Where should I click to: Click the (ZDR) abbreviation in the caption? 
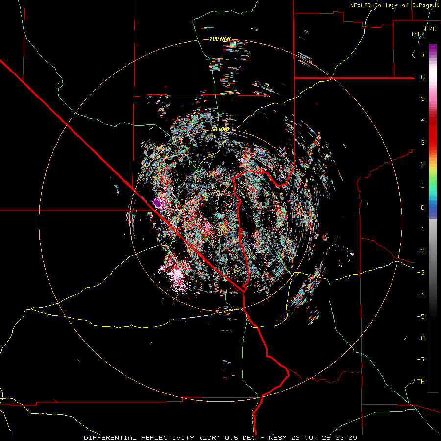(x=210, y=438)
